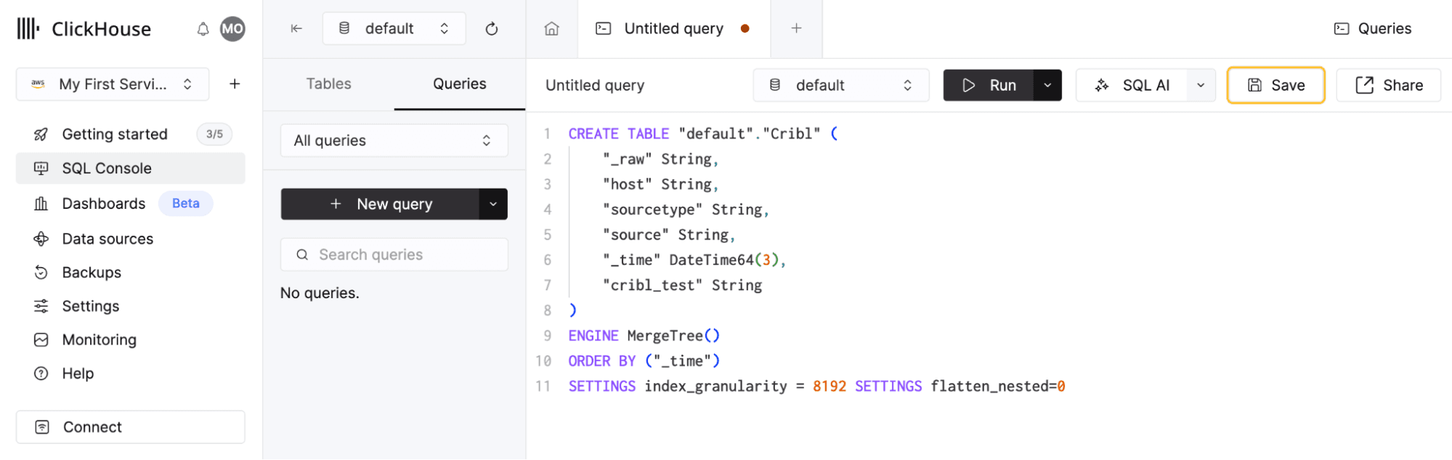Collapse the sidebar panel with arrow icon

click(296, 28)
